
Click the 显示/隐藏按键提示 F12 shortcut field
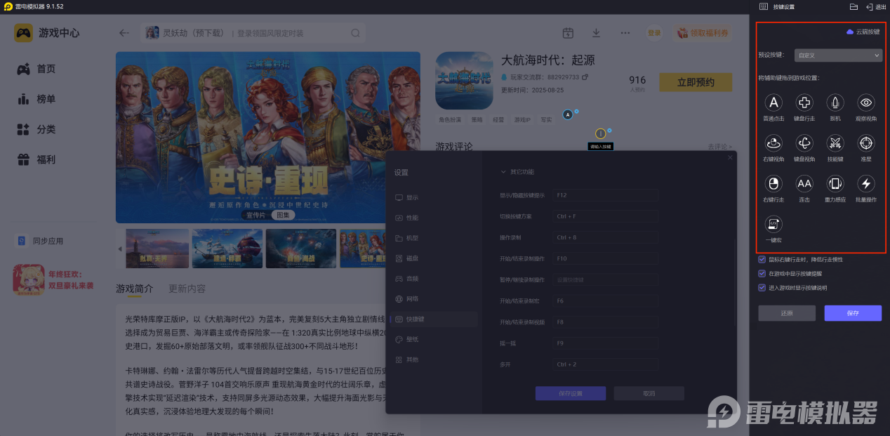606,195
